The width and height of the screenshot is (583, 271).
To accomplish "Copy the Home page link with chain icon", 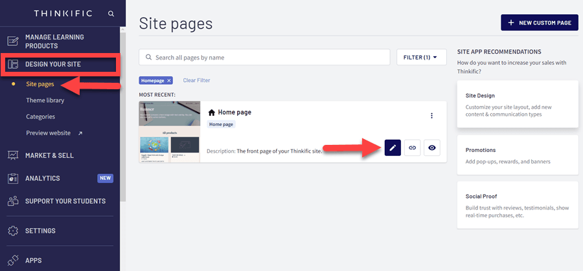I will pos(412,148).
